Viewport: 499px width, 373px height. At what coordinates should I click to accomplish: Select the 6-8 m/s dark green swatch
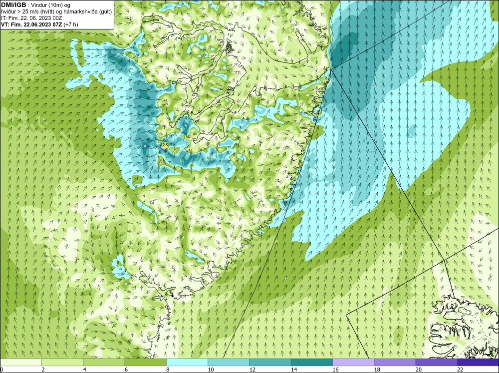tap(145, 362)
